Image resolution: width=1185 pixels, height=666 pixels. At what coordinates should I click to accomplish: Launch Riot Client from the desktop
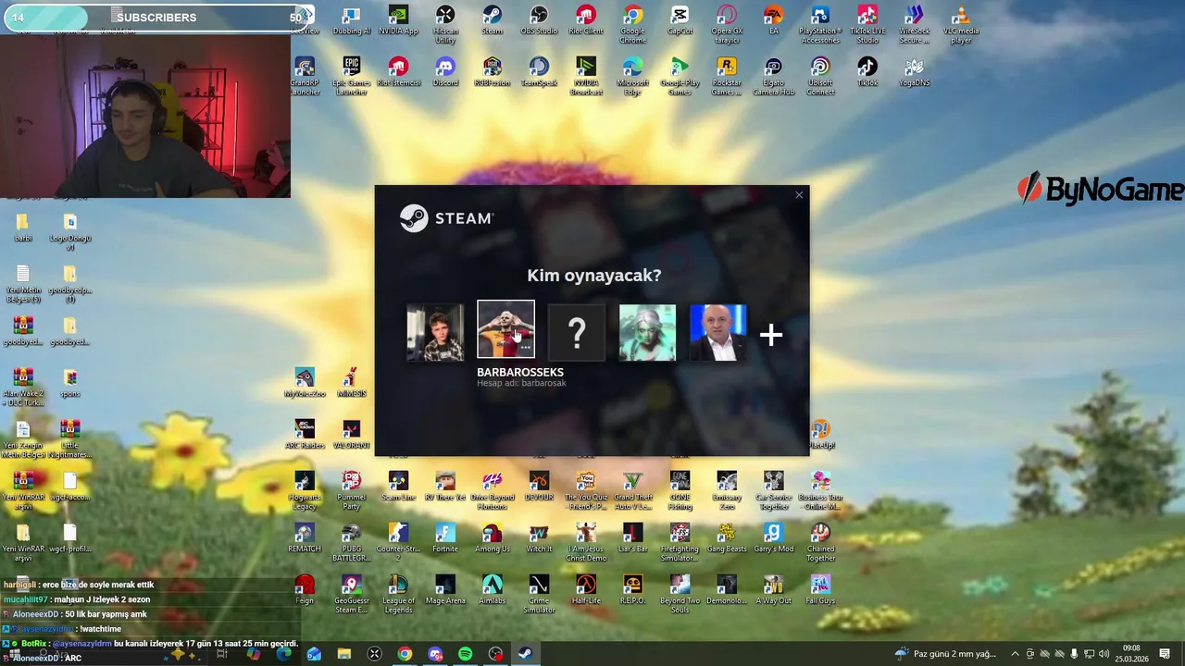[586, 21]
